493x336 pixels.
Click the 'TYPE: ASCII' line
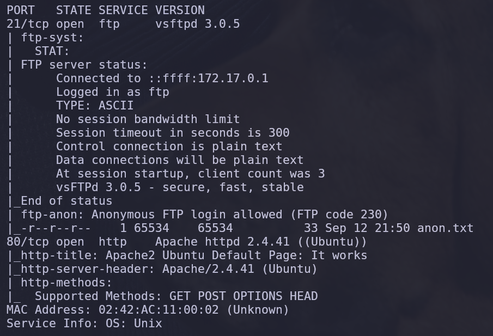pyautogui.click(x=95, y=106)
